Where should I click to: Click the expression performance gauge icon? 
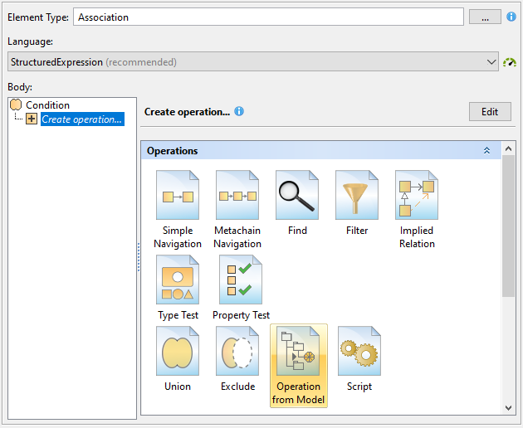510,62
